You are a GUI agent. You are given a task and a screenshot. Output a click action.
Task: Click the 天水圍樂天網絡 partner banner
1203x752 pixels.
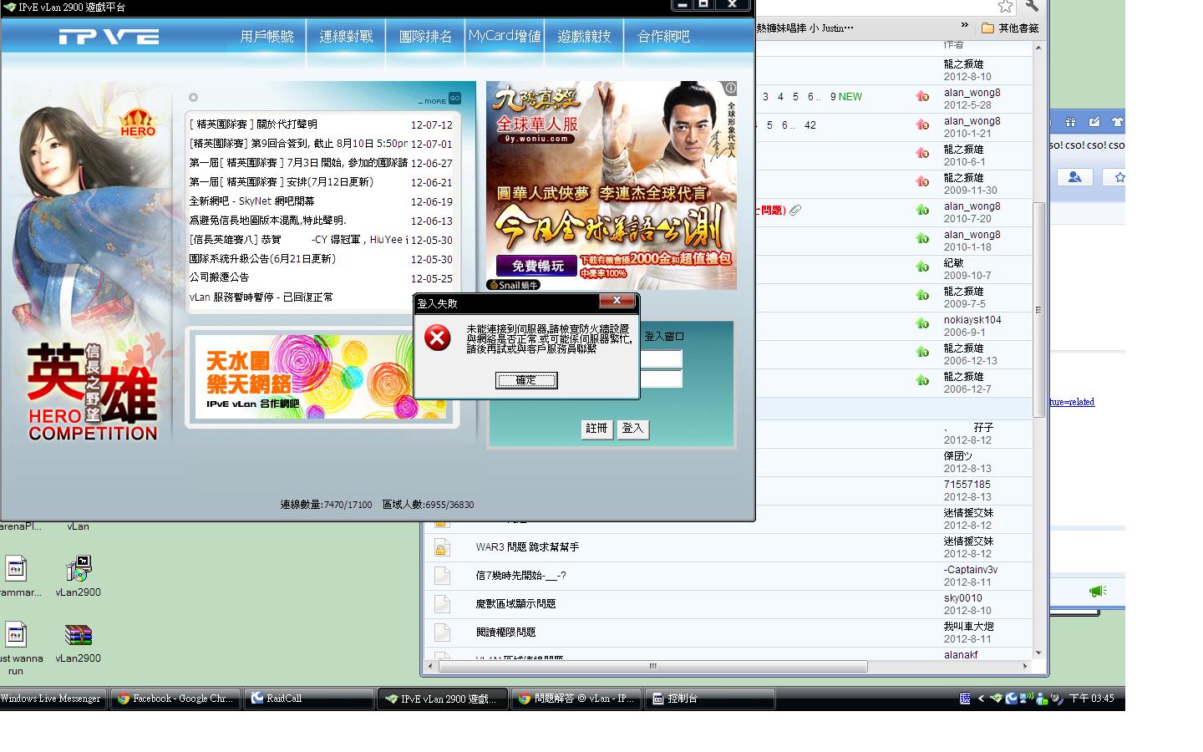pyautogui.click(x=322, y=376)
